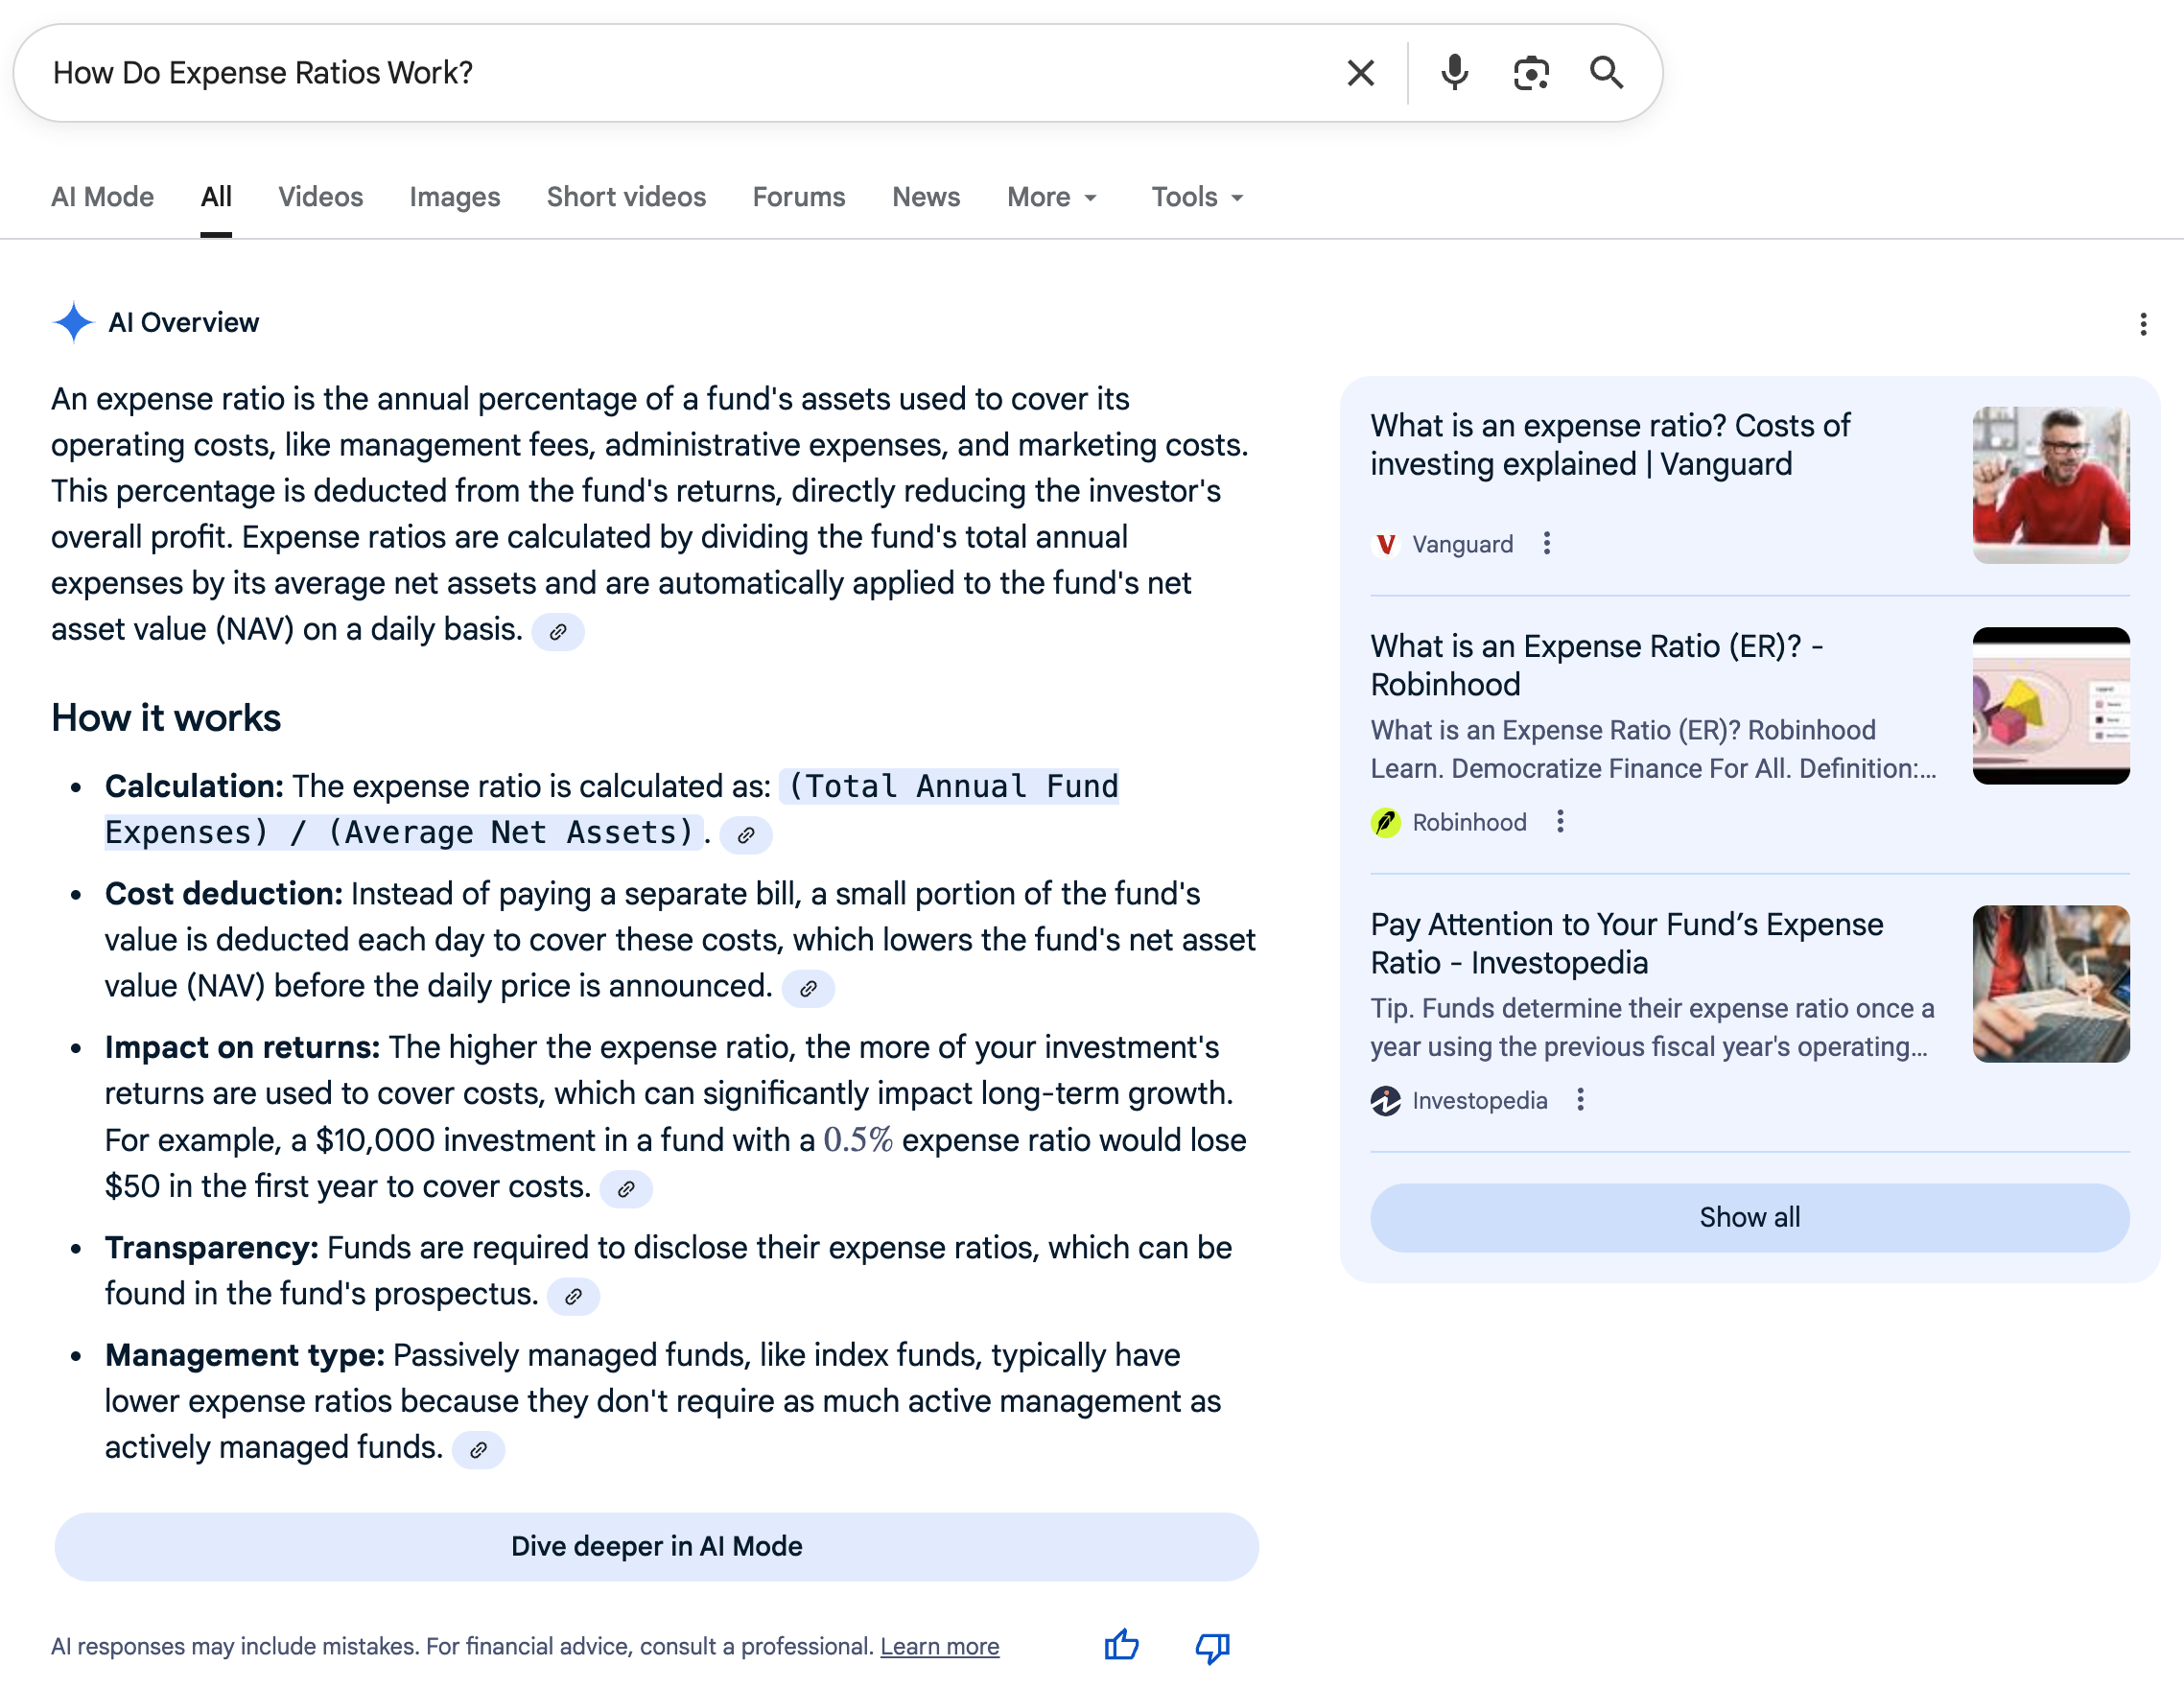This screenshot has width=2184, height=1688.
Task: Click the magnifying glass to search
Action: tap(1607, 72)
